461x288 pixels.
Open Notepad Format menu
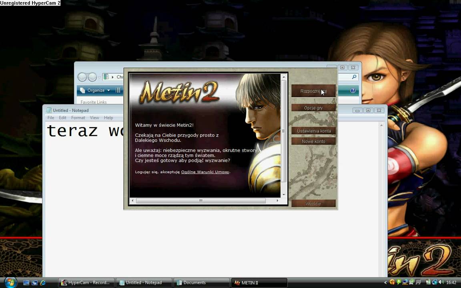pyautogui.click(x=78, y=118)
